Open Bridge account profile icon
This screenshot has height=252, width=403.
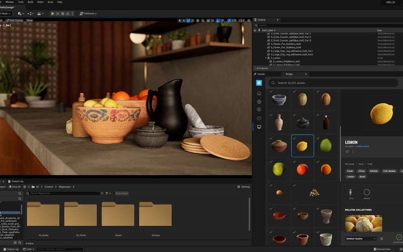point(259,109)
